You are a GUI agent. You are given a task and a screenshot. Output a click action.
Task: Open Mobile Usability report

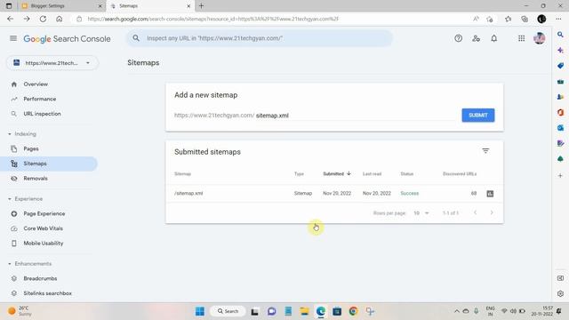(x=44, y=244)
